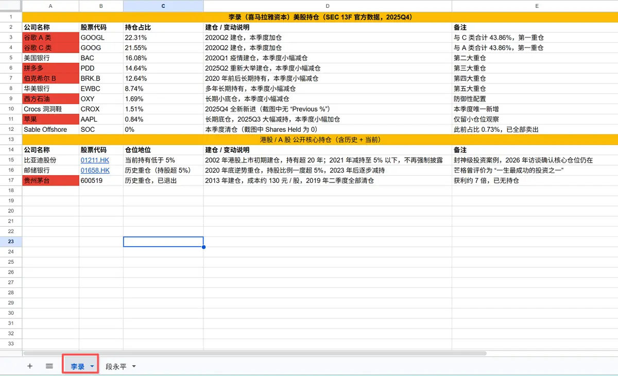Screen dimensions: 618x376
Task: Click the horizontal scrollbar
Action: point(255,353)
